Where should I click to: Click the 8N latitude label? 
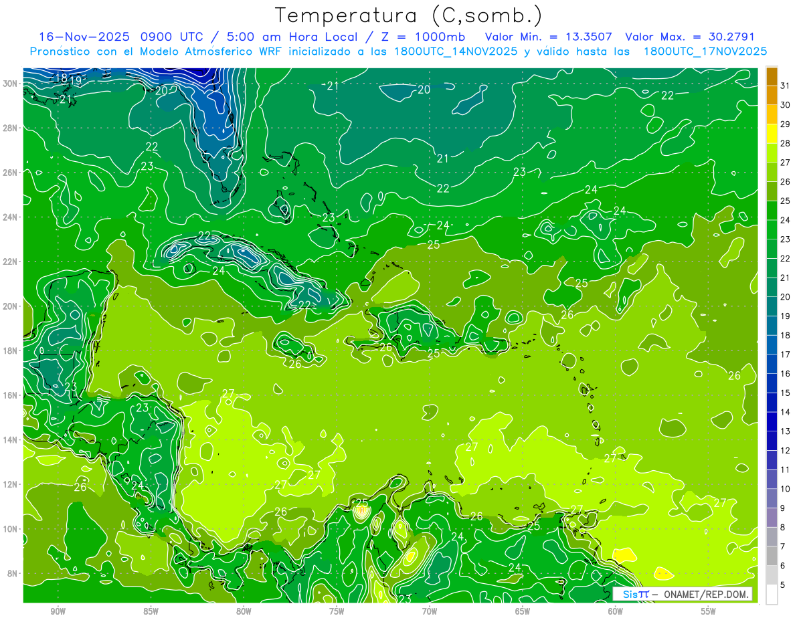coord(13,573)
